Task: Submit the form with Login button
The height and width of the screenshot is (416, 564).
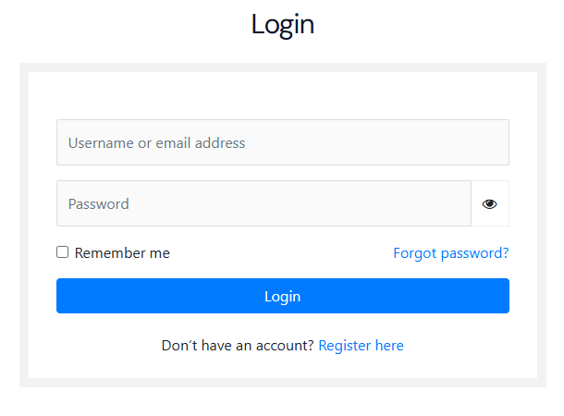Action: click(x=282, y=297)
